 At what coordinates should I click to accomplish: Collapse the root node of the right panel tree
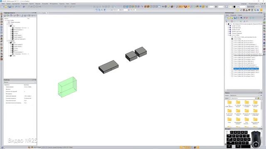pyautogui.click(x=227, y=24)
